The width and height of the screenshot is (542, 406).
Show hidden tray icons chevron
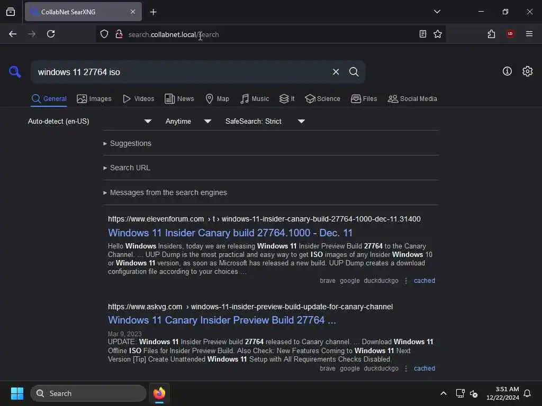coord(444,393)
